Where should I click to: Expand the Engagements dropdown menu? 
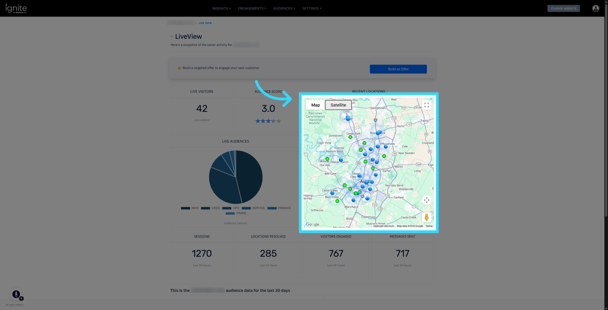point(252,8)
